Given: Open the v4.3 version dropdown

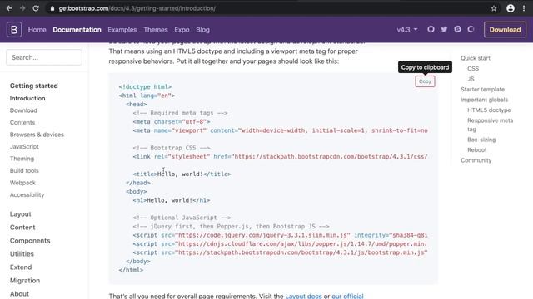Looking at the screenshot, I should [407, 30].
